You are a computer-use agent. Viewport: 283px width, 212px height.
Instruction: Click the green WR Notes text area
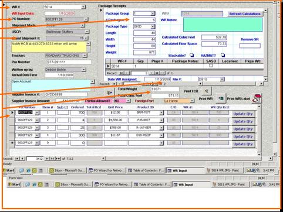coord(223,25)
